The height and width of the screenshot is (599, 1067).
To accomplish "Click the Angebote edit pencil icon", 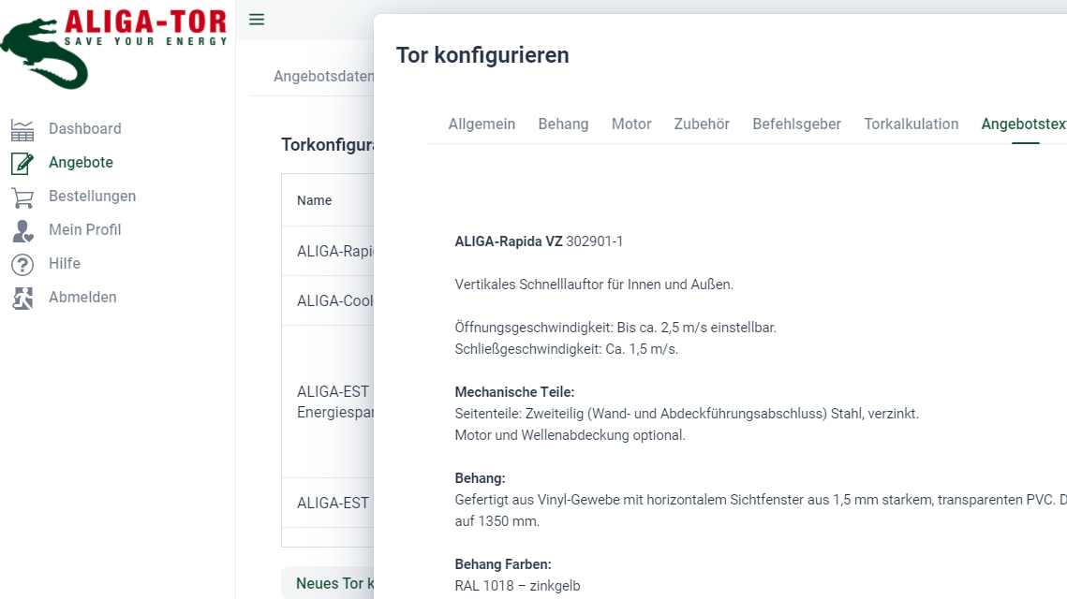I will click(x=22, y=163).
